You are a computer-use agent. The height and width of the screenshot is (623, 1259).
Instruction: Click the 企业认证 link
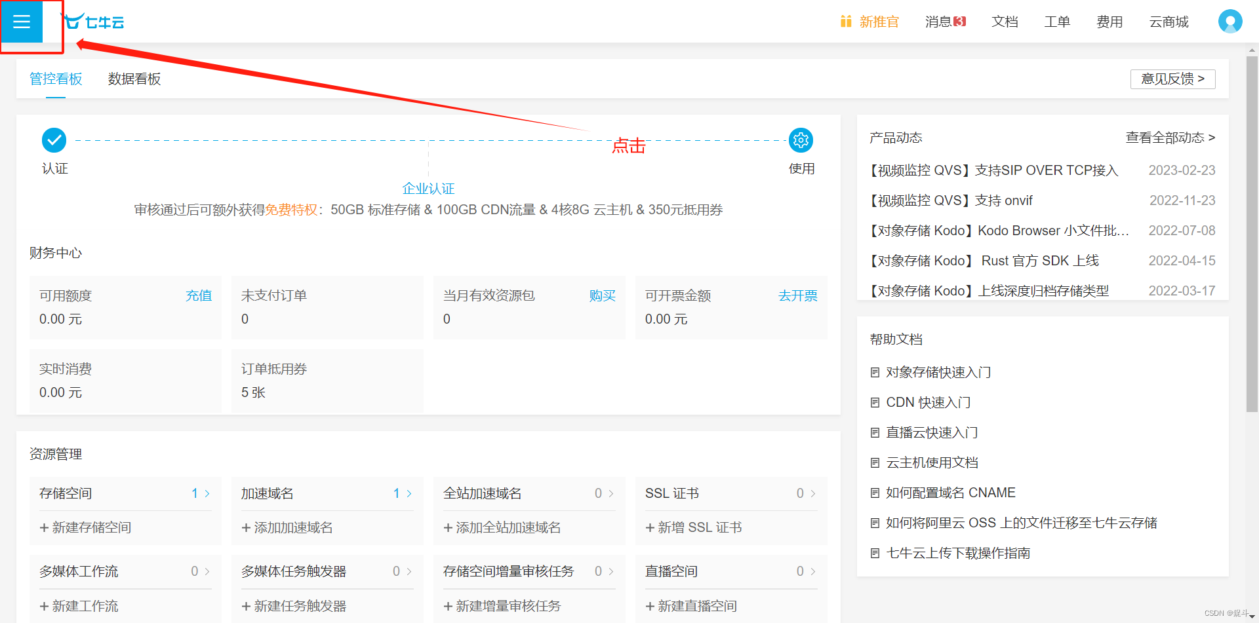428,189
